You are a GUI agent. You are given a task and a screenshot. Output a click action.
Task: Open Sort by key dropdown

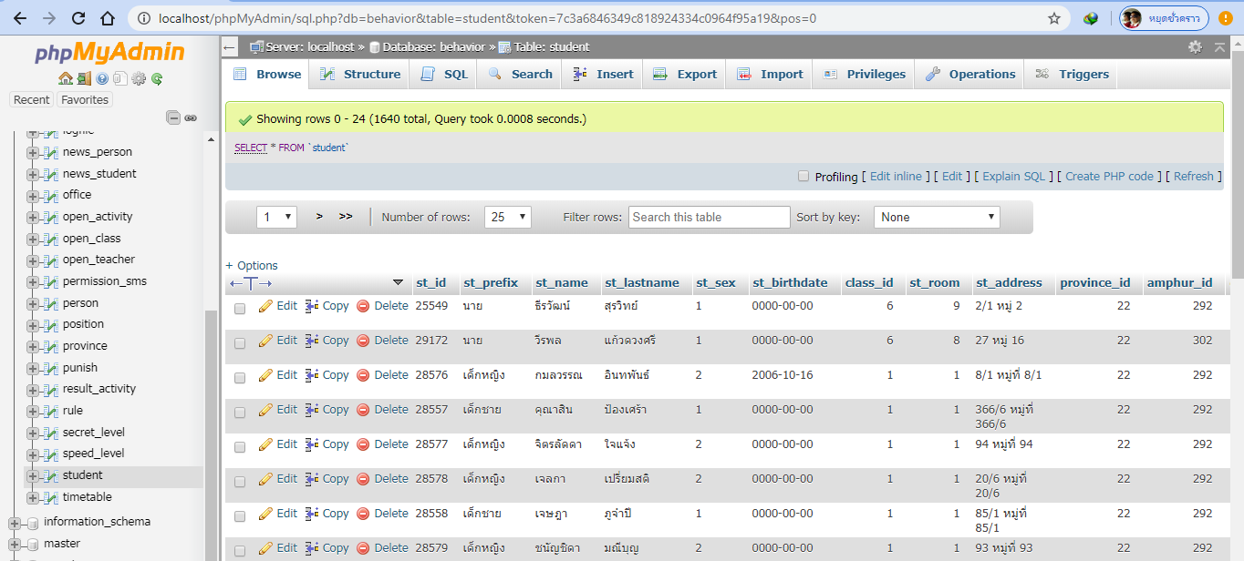pyautogui.click(x=937, y=217)
